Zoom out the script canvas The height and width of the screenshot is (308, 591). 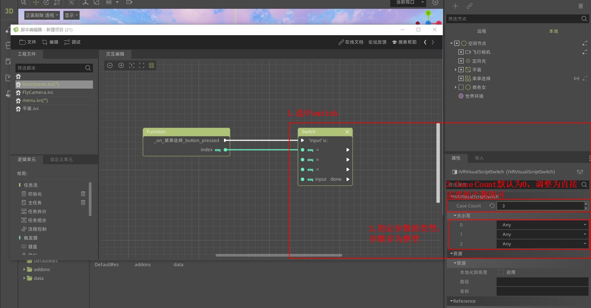coord(110,65)
